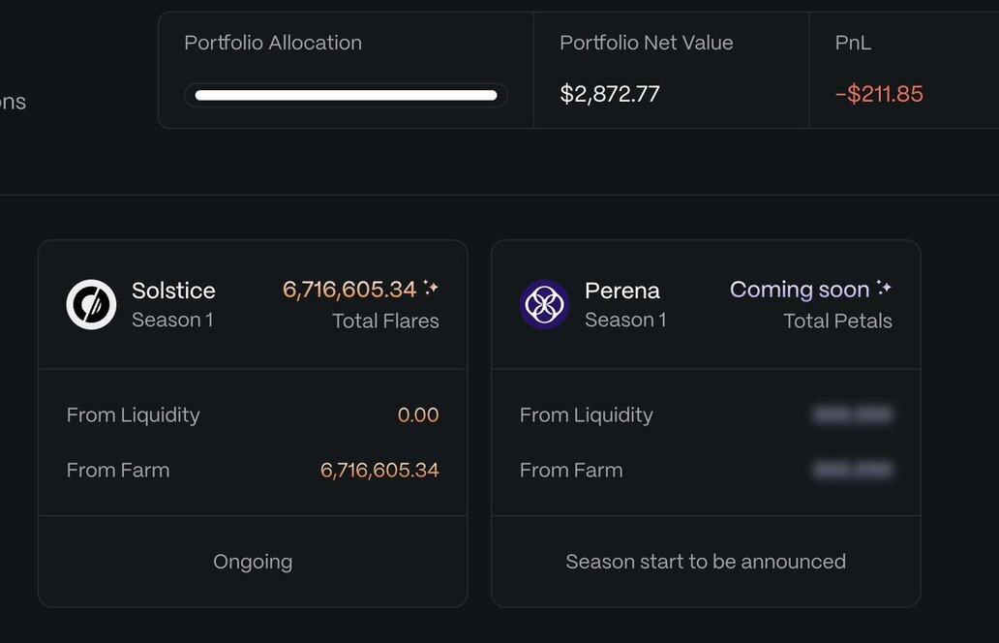This screenshot has width=999, height=643.
Task: Click Solstice From Liquidity value 0.00
Action: (418, 414)
